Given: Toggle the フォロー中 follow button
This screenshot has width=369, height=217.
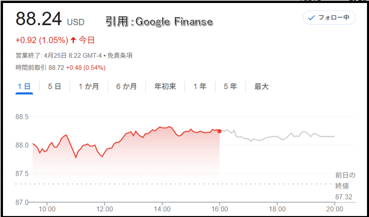Looking at the screenshot, I should point(329,17).
